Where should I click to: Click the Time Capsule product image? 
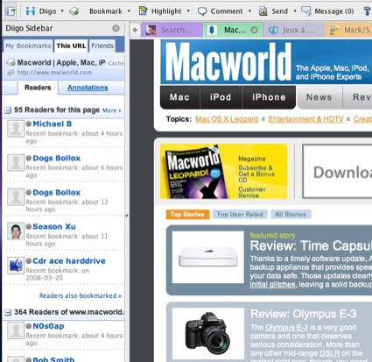pos(208,257)
